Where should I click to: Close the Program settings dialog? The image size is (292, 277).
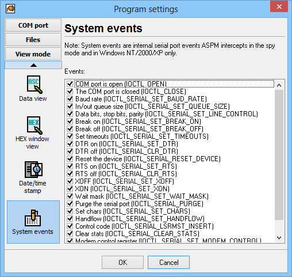(279, 6)
